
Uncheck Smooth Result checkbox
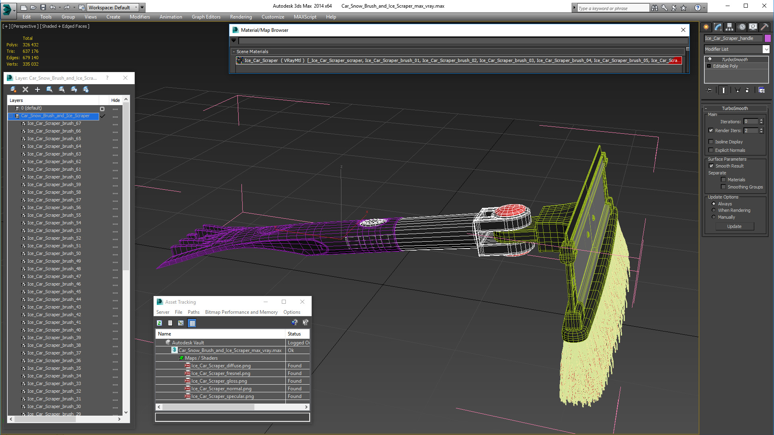tap(711, 166)
